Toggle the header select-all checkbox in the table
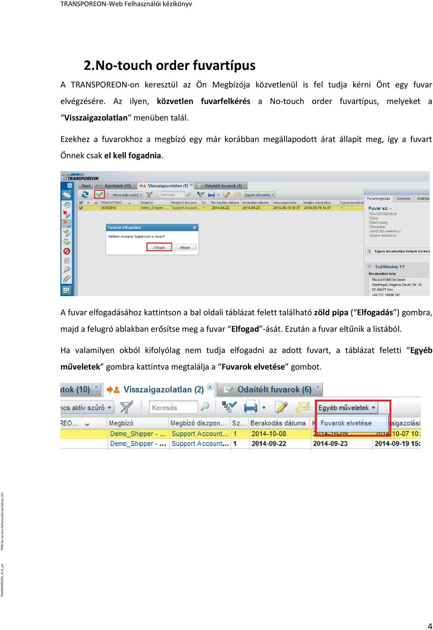Image resolution: width=433 pixels, height=630 pixels. coord(81,203)
